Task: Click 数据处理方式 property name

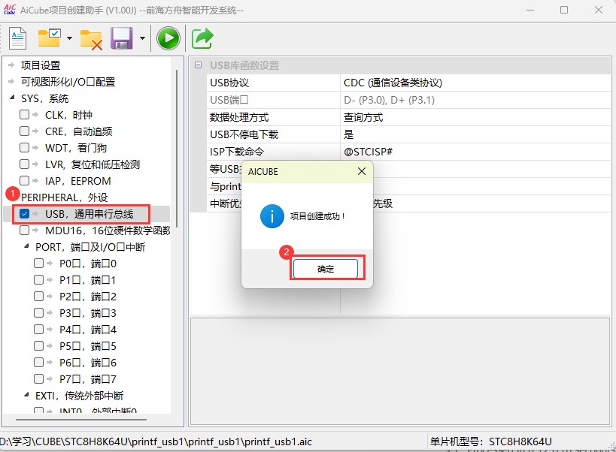Action: pyautogui.click(x=239, y=117)
